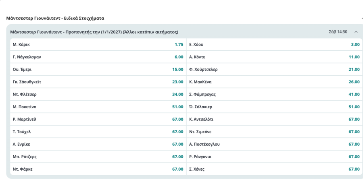
Task: Pick Ρ. Ράνγκνικ at 67.00
Action: 274,157
